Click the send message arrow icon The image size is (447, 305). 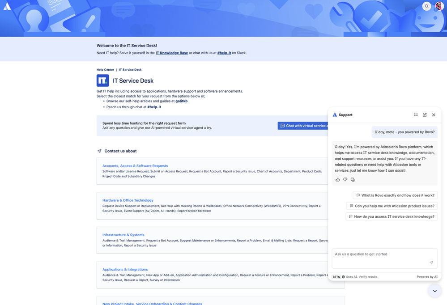point(431,263)
